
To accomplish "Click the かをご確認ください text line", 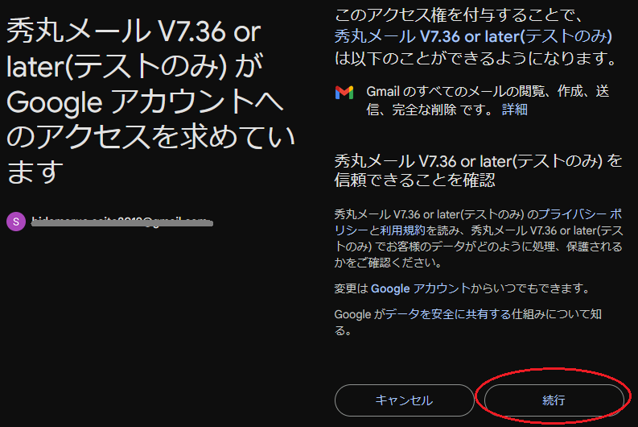I will tap(389, 263).
